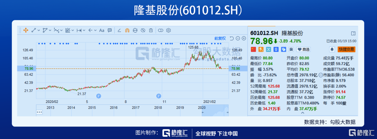Add a comment bubble note
377x139 pixels.
click(x=110, y=30)
